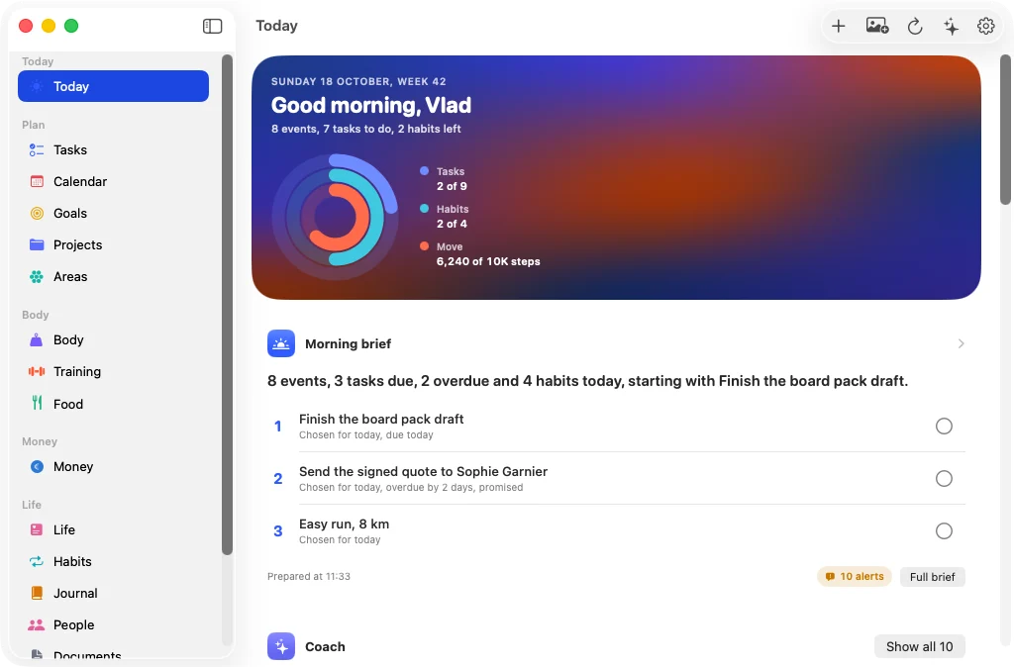Complete the 'Easy run, 8 km' task
This screenshot has width=1014, height=667.
coord(944,530)
